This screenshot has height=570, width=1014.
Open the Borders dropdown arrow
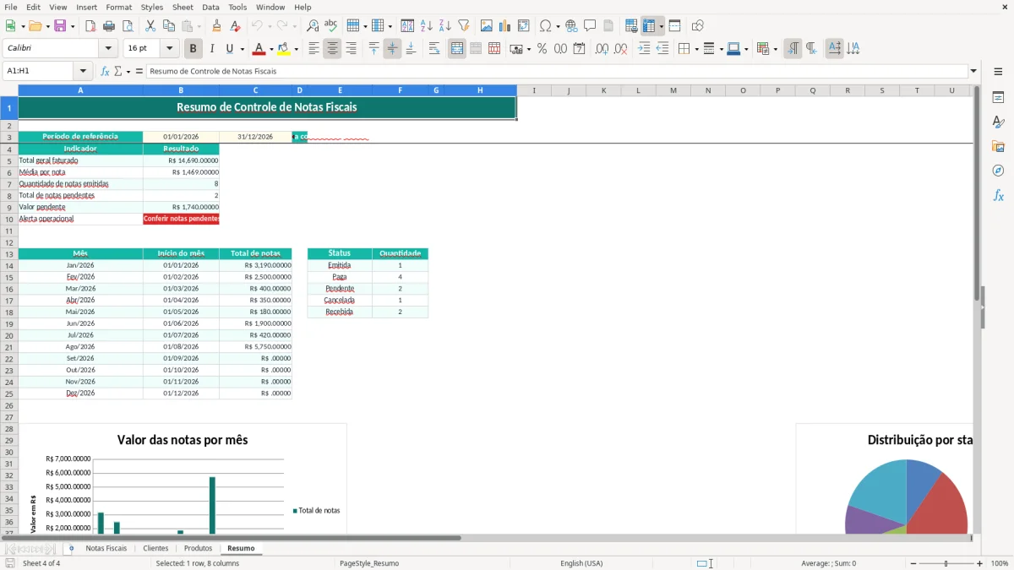click(696, 49)
